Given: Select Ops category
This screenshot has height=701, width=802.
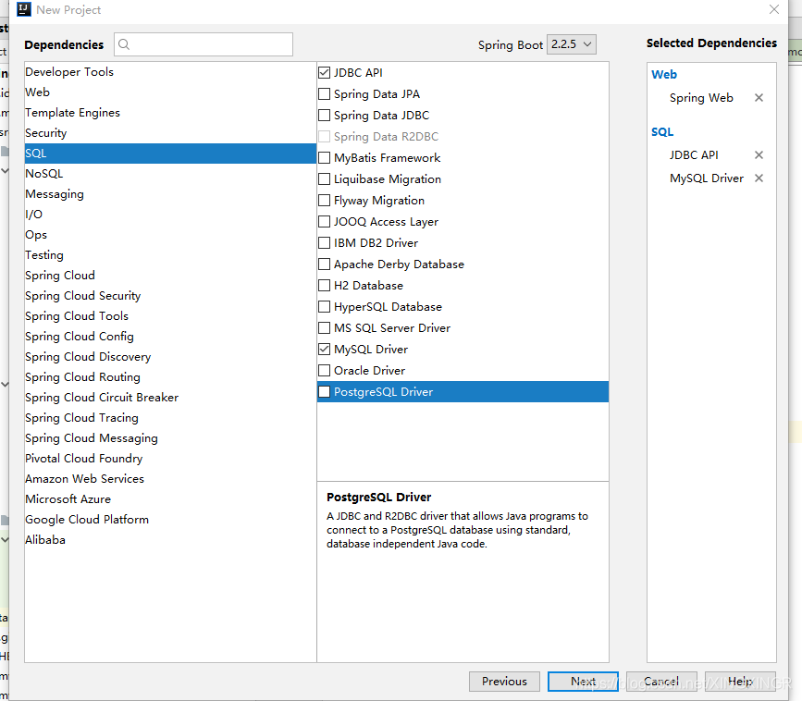Looking at the screenshot, I should [x=170, y=235].
